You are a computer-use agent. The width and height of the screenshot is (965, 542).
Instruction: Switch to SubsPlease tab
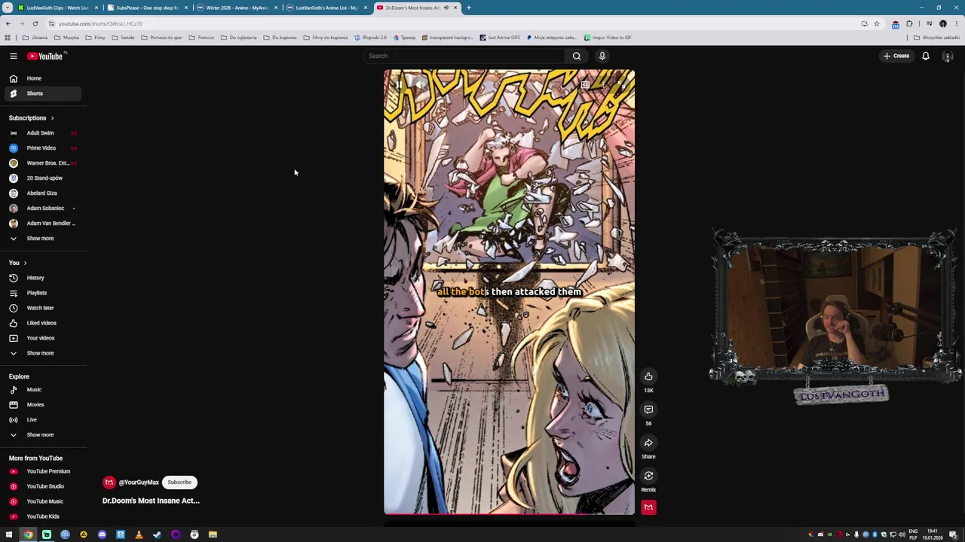pyautogui.click(x=147, y=8)
